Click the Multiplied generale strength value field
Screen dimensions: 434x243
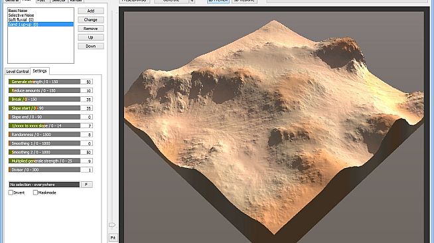[x=87, y=161]
